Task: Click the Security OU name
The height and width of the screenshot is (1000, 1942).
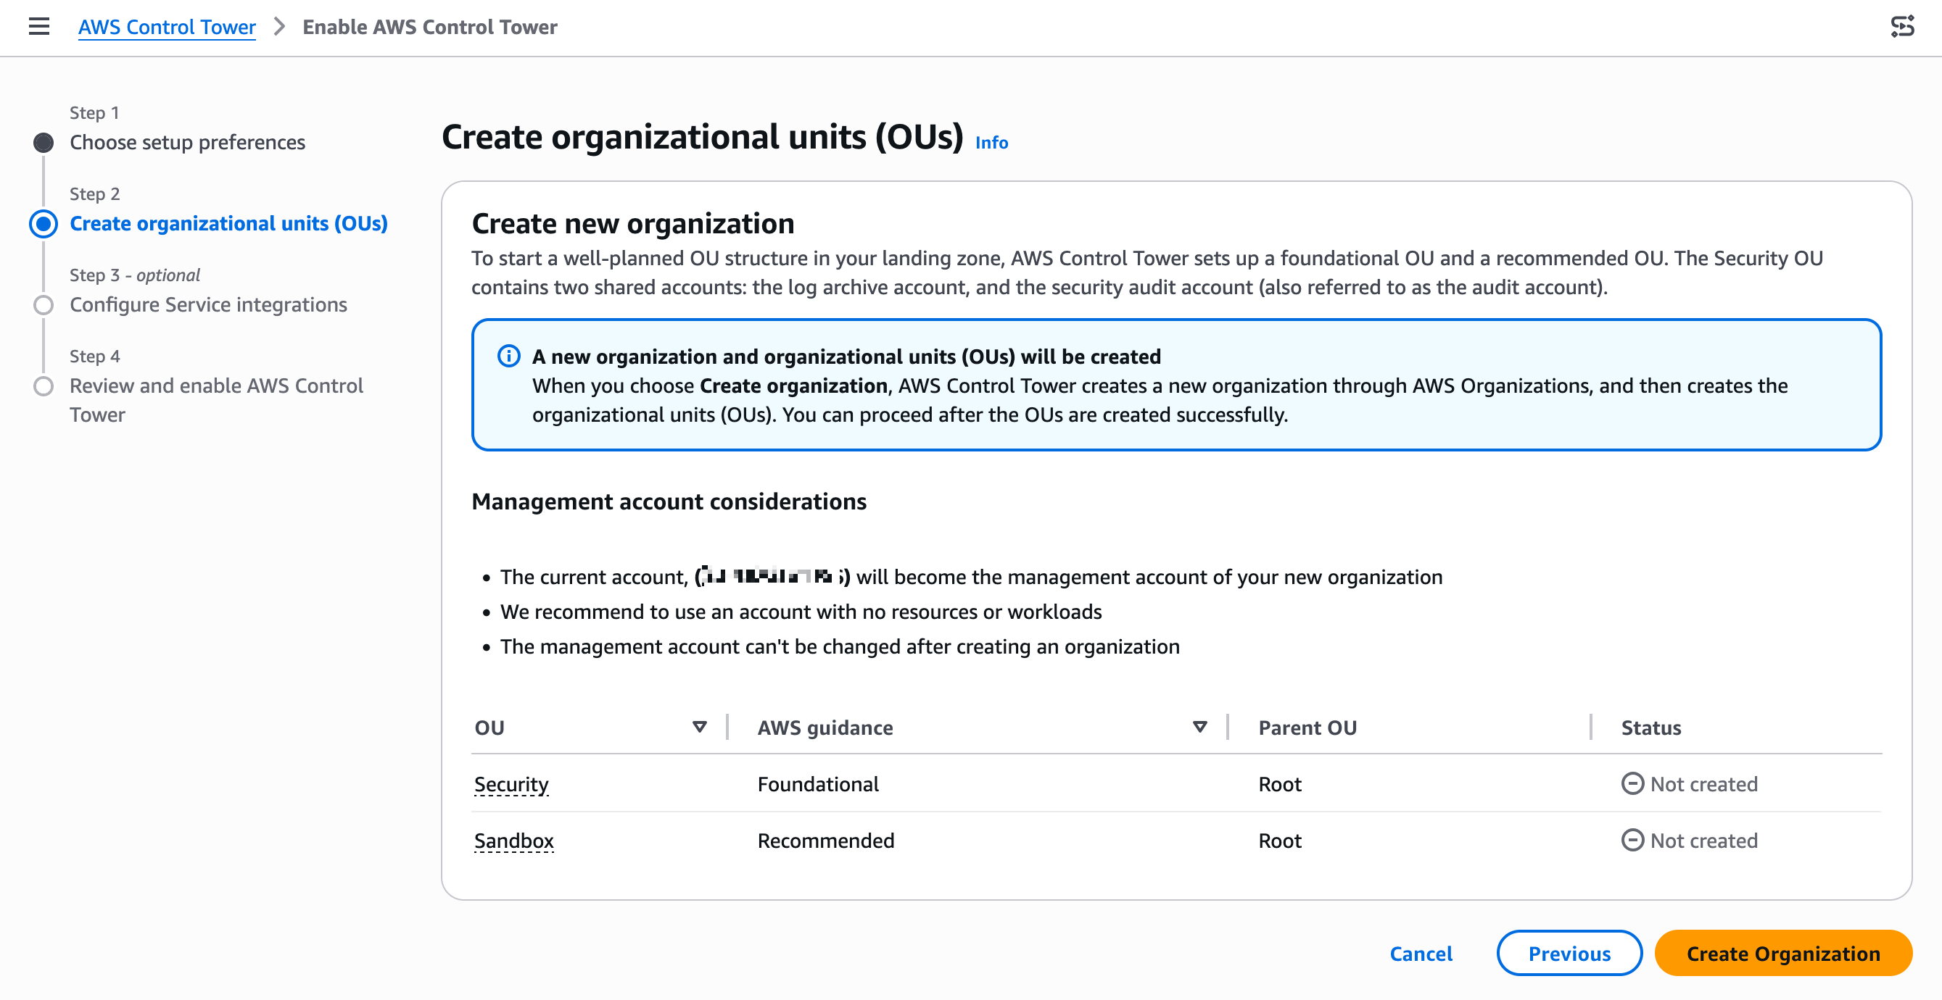Action: pyautogui.click(x=511, y=784)
